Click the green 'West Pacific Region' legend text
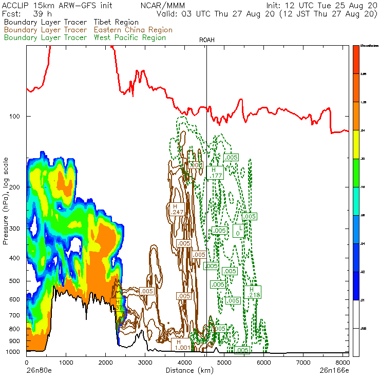The image size is (380, 380). coord(129,37)
